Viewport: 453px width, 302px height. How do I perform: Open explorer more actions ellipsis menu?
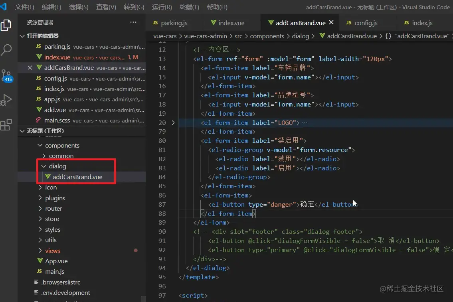pos(133,22)
